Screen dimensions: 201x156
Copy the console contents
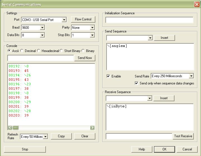click(x=61, y=136)
